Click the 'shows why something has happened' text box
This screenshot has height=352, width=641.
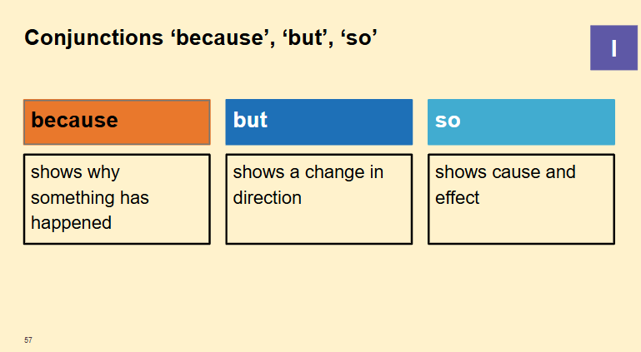[x=117, y=199]
